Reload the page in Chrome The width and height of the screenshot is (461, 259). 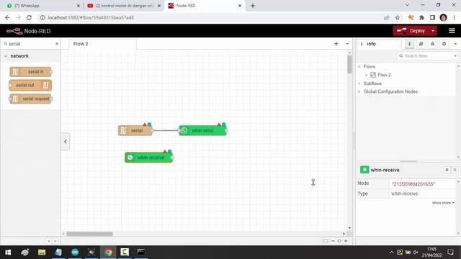click(x=29, y=17)
